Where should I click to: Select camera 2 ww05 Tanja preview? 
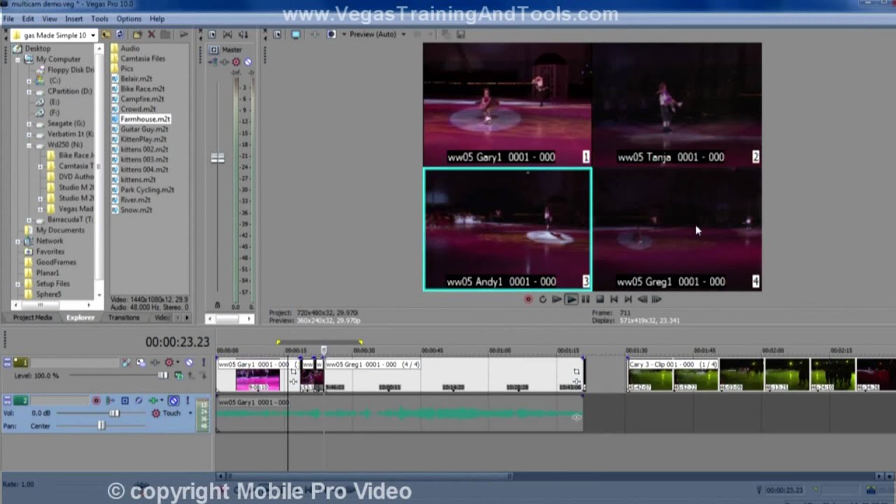click(x=677, y=104)
